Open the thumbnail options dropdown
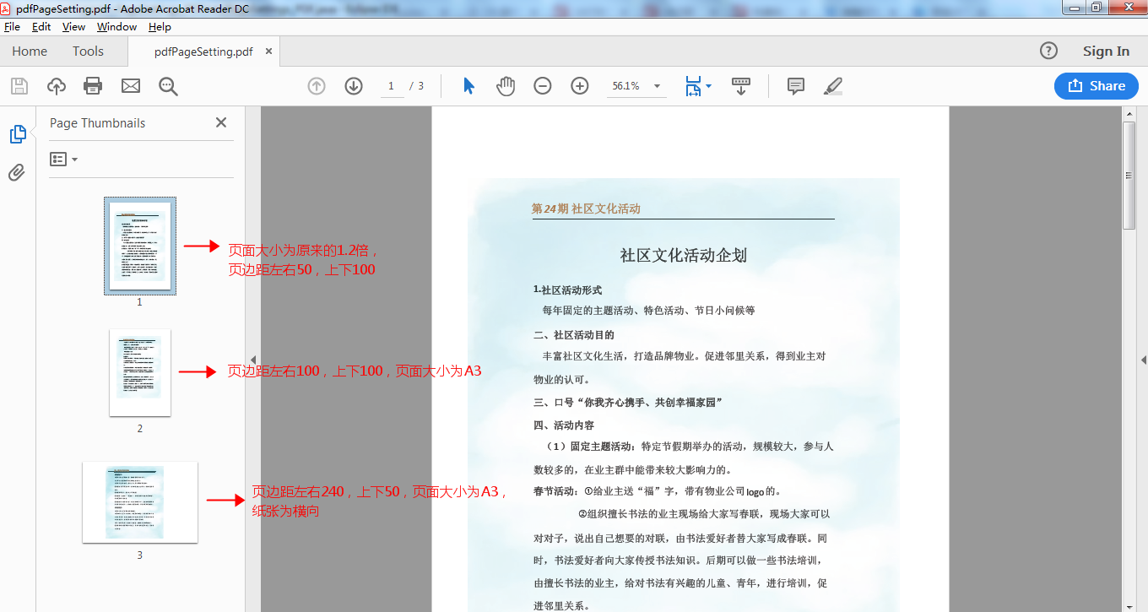This screenshot has height=612, width=1148. coord(62,159)
